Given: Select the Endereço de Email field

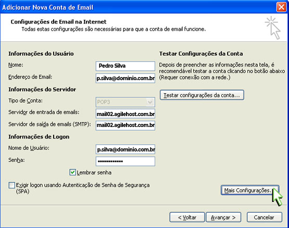Looking at the screenshot, I should coord(125,78).
